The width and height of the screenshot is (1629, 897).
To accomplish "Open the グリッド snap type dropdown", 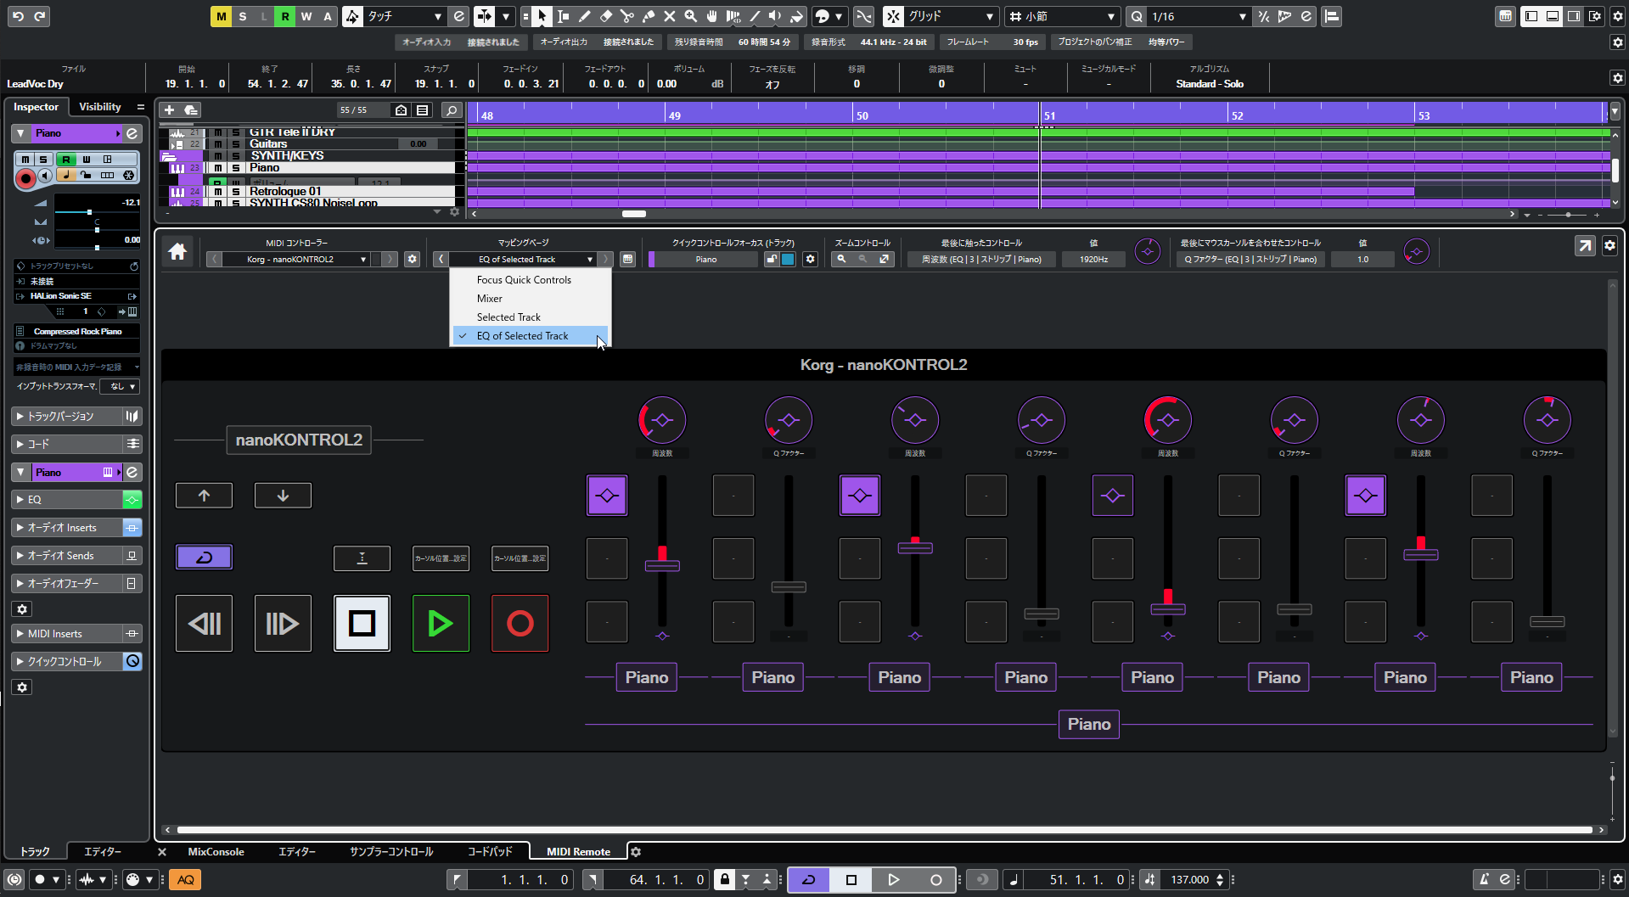I will [951, 16].
